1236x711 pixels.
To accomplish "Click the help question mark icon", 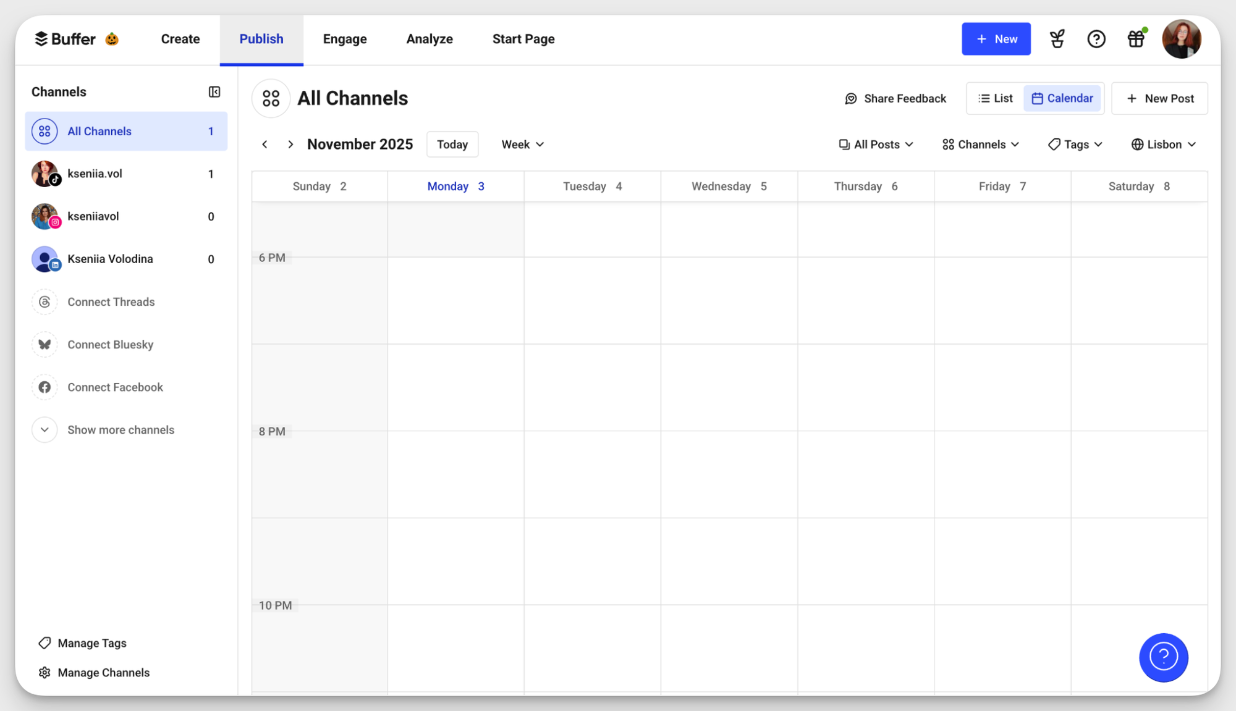I will [1096, 38].
